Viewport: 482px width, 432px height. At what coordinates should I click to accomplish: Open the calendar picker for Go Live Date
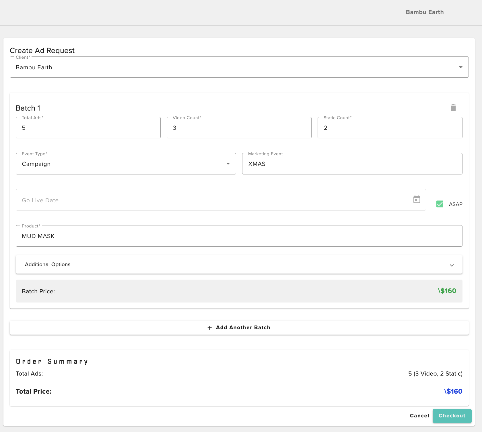417,199
